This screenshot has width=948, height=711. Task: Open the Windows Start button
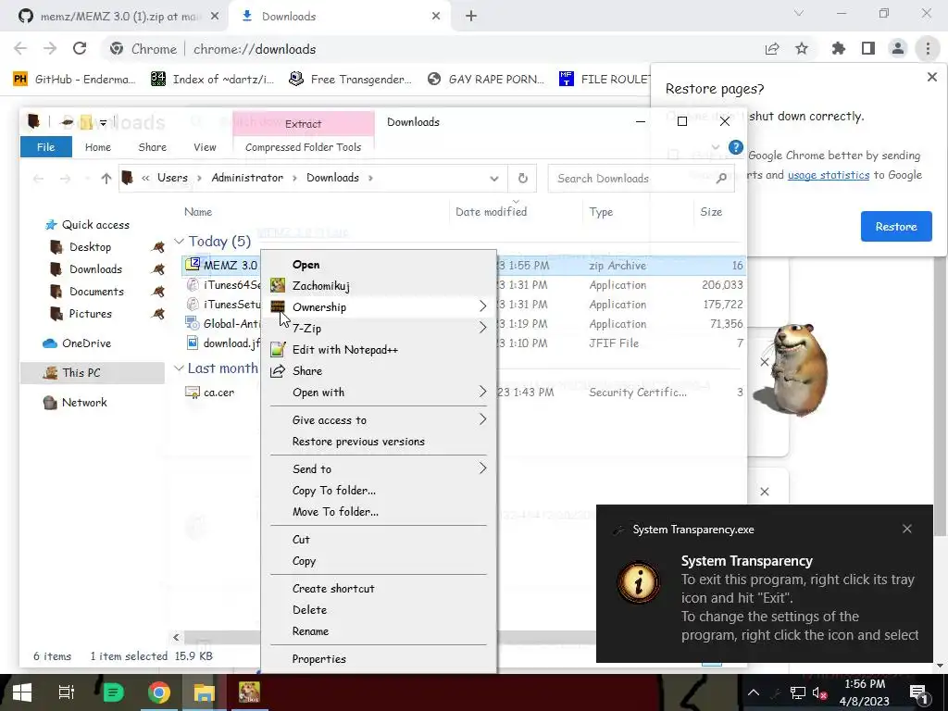[22, 692]
